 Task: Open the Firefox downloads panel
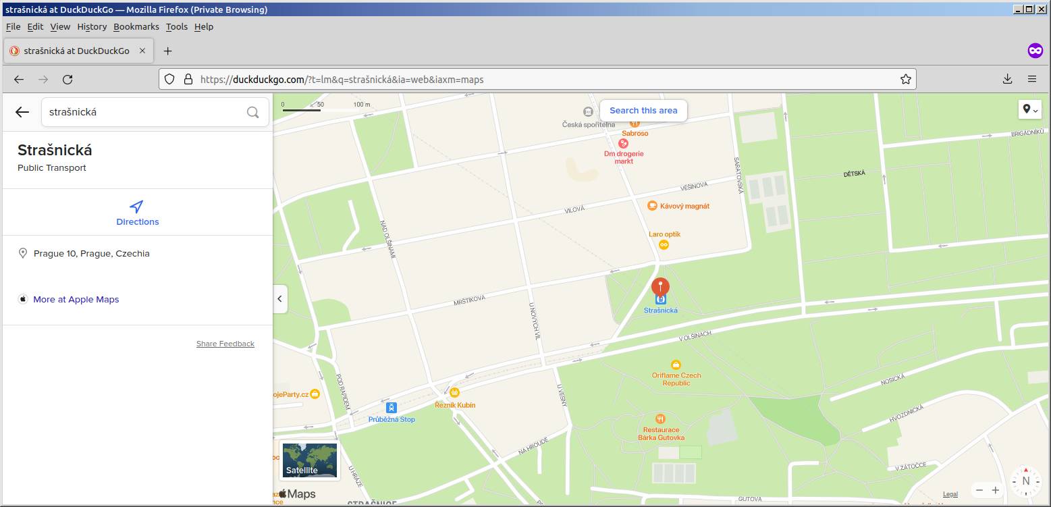pos(1007,80)
